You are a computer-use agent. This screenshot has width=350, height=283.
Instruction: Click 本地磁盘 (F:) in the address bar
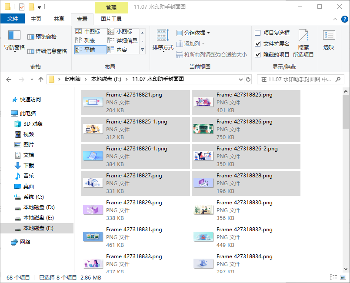106,79
